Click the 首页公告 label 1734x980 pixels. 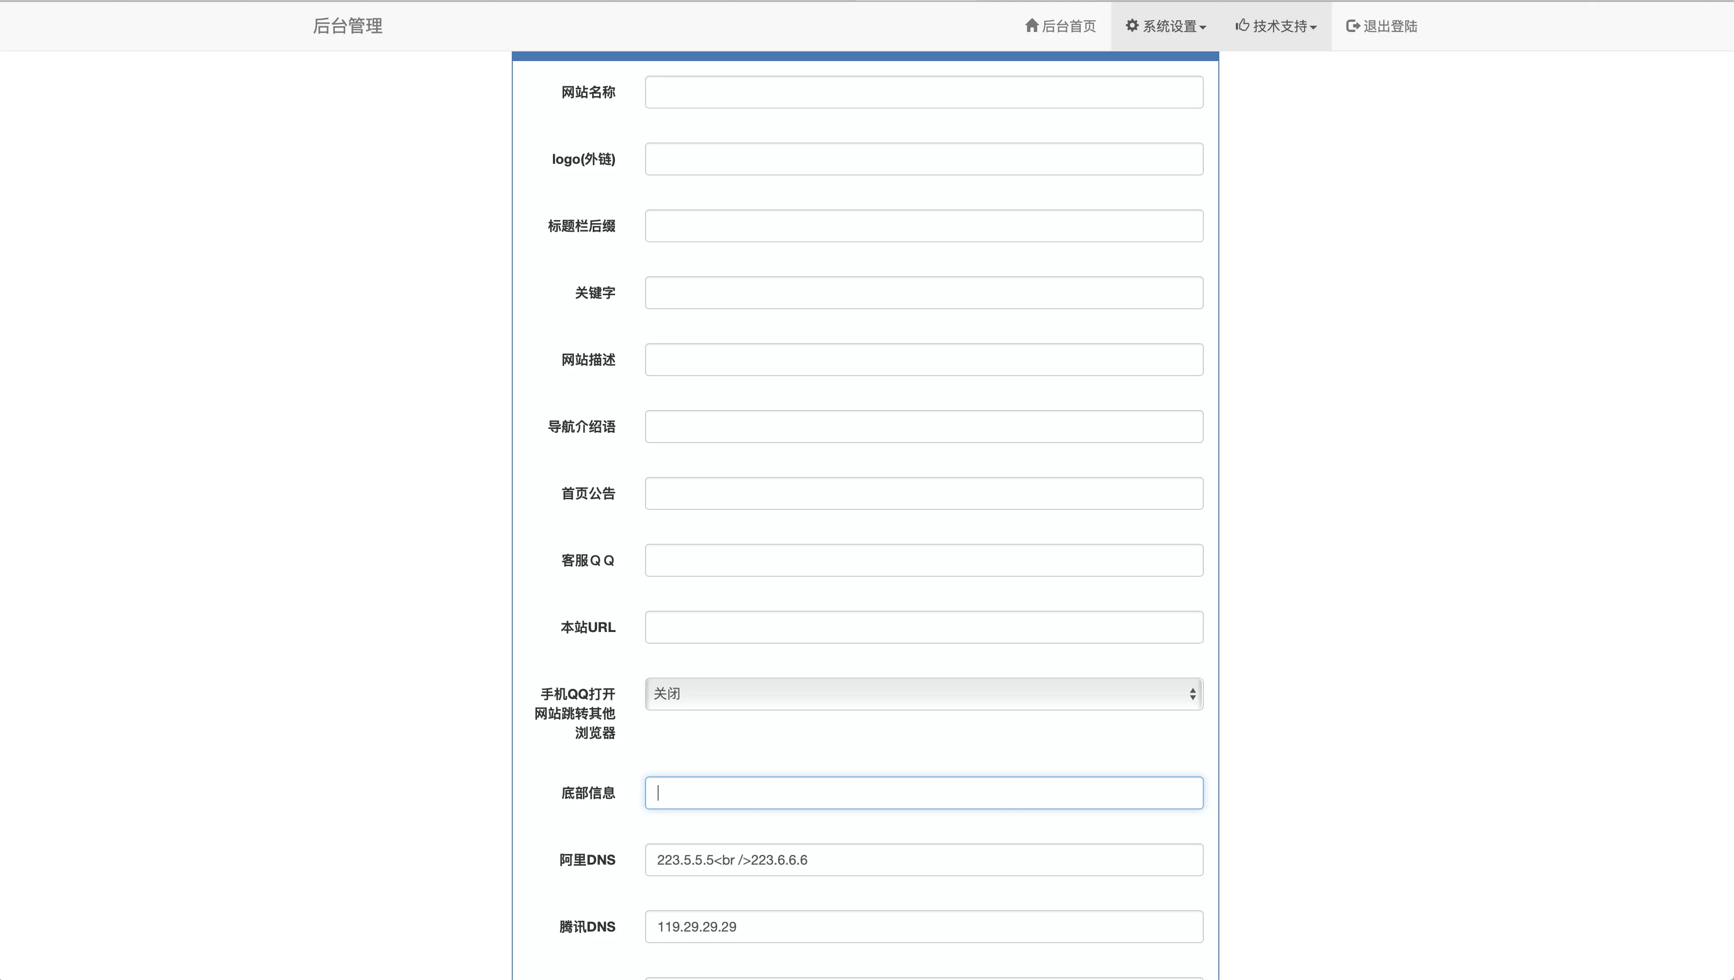pyautogui.click(x=588, y=493)
